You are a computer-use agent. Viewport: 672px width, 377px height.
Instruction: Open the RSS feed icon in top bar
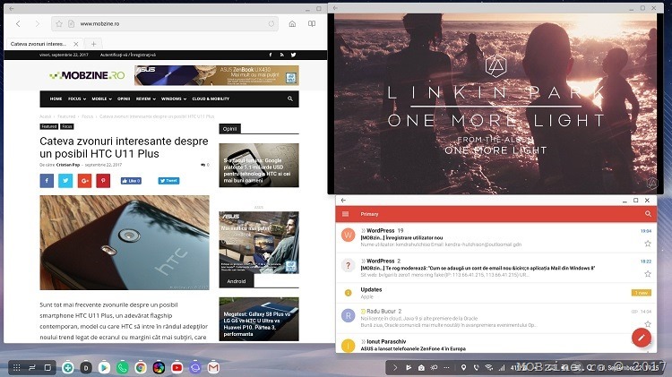[x=281, y=55]
